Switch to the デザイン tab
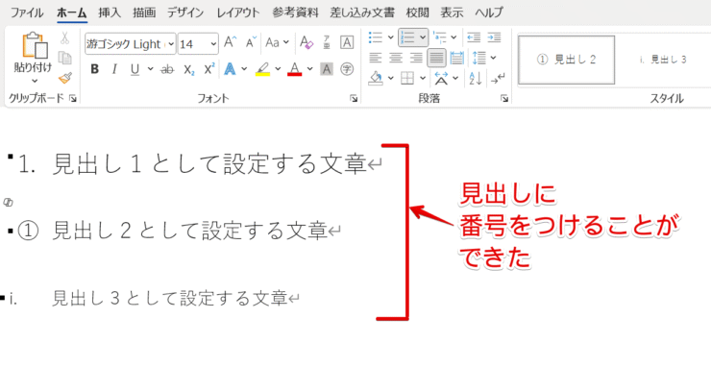 pos(185,12)
